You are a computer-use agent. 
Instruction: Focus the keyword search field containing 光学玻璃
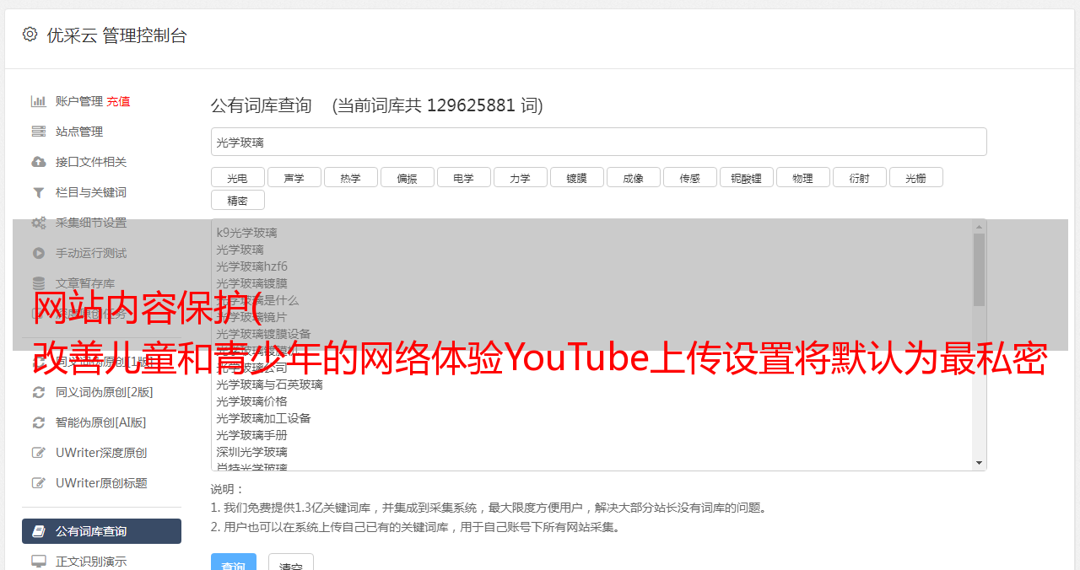point(598,142)
